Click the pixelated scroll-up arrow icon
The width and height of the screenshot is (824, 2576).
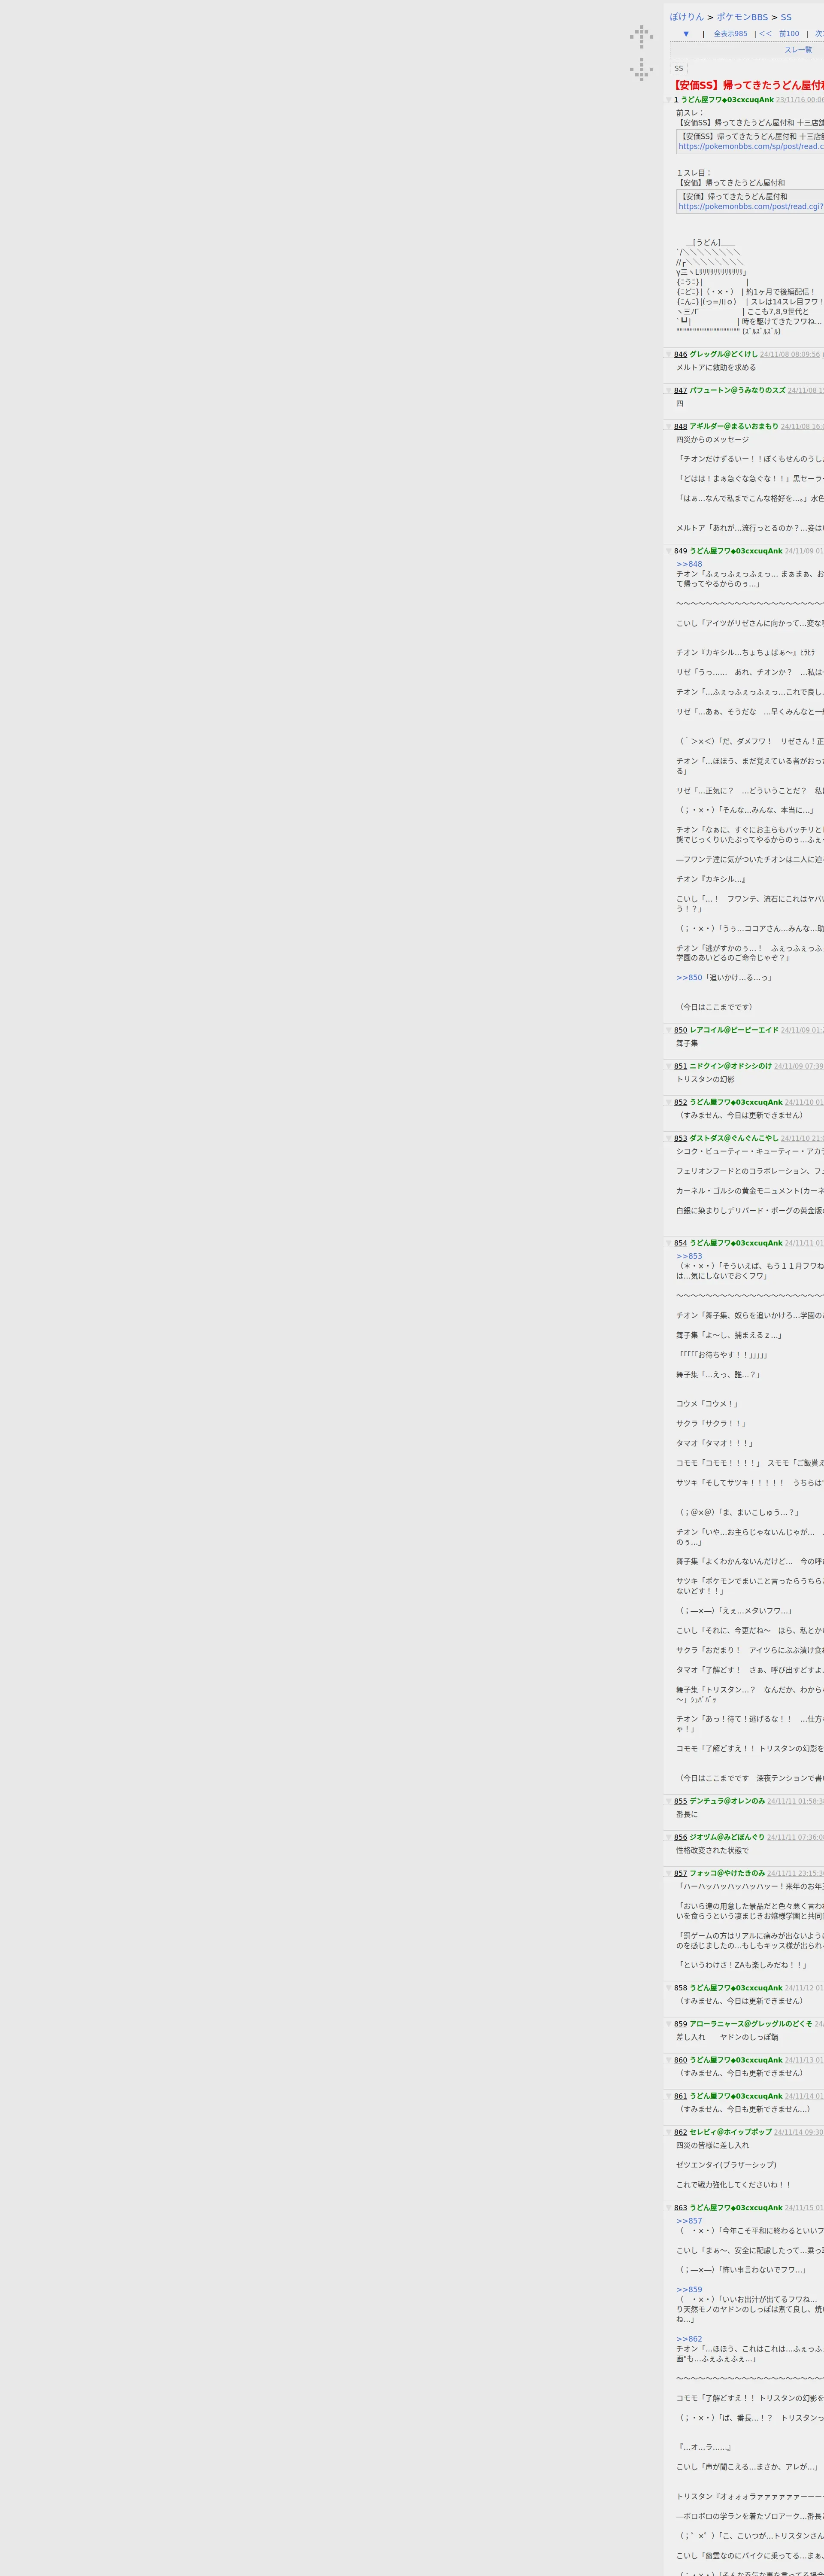(641, 37)
